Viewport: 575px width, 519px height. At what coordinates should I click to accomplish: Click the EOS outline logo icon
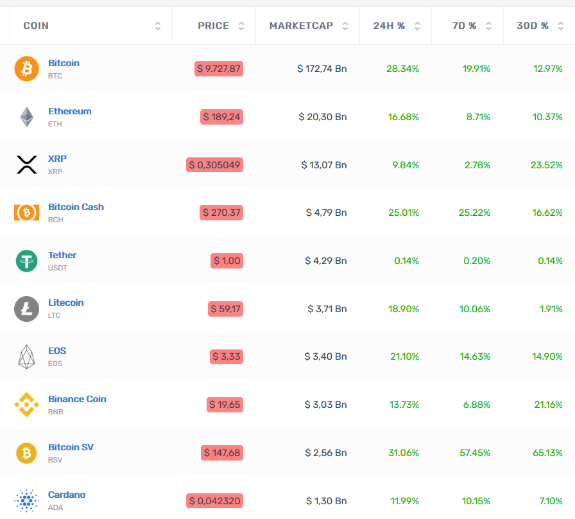coord(26,356)
